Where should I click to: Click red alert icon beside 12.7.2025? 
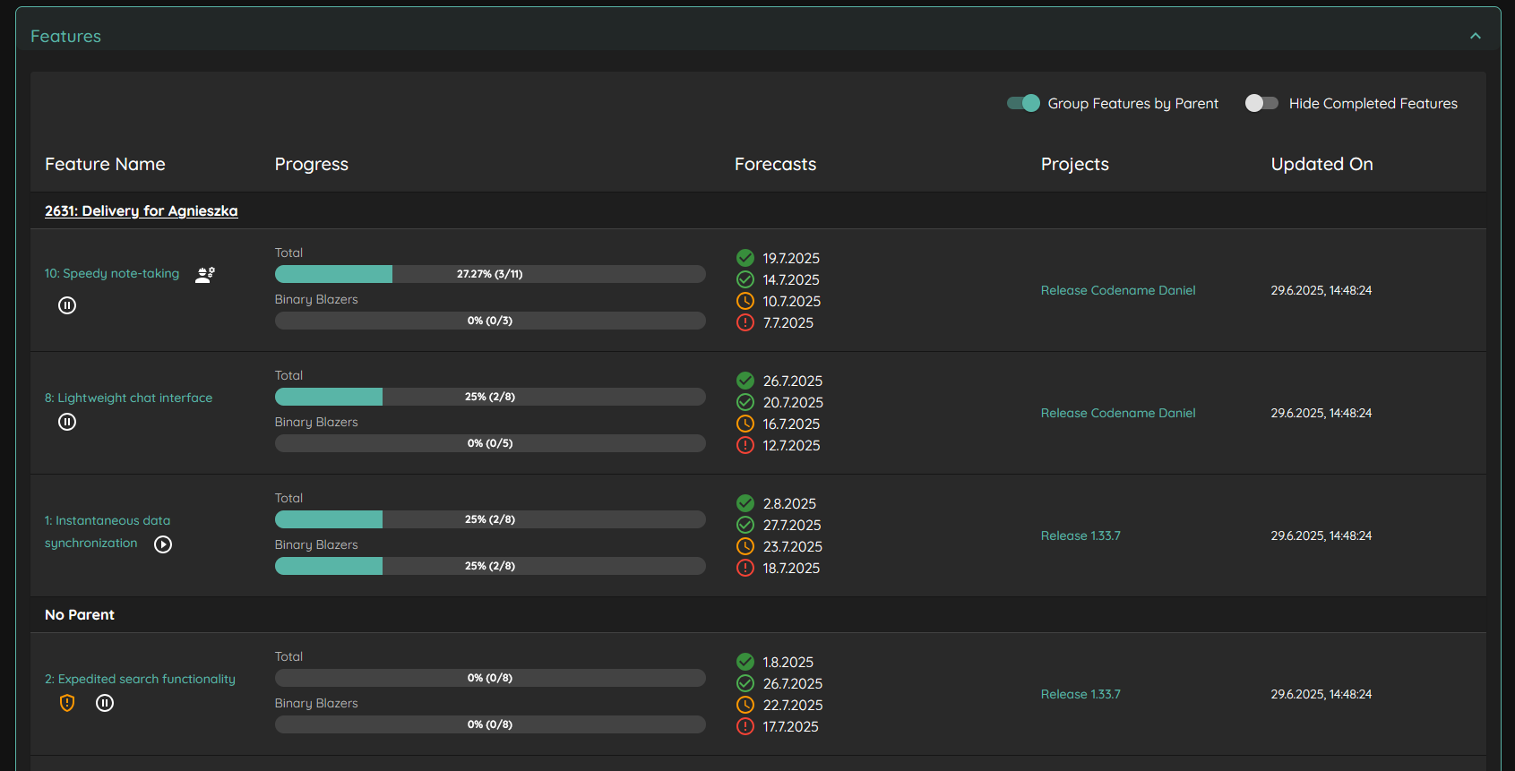coord(745,445)
